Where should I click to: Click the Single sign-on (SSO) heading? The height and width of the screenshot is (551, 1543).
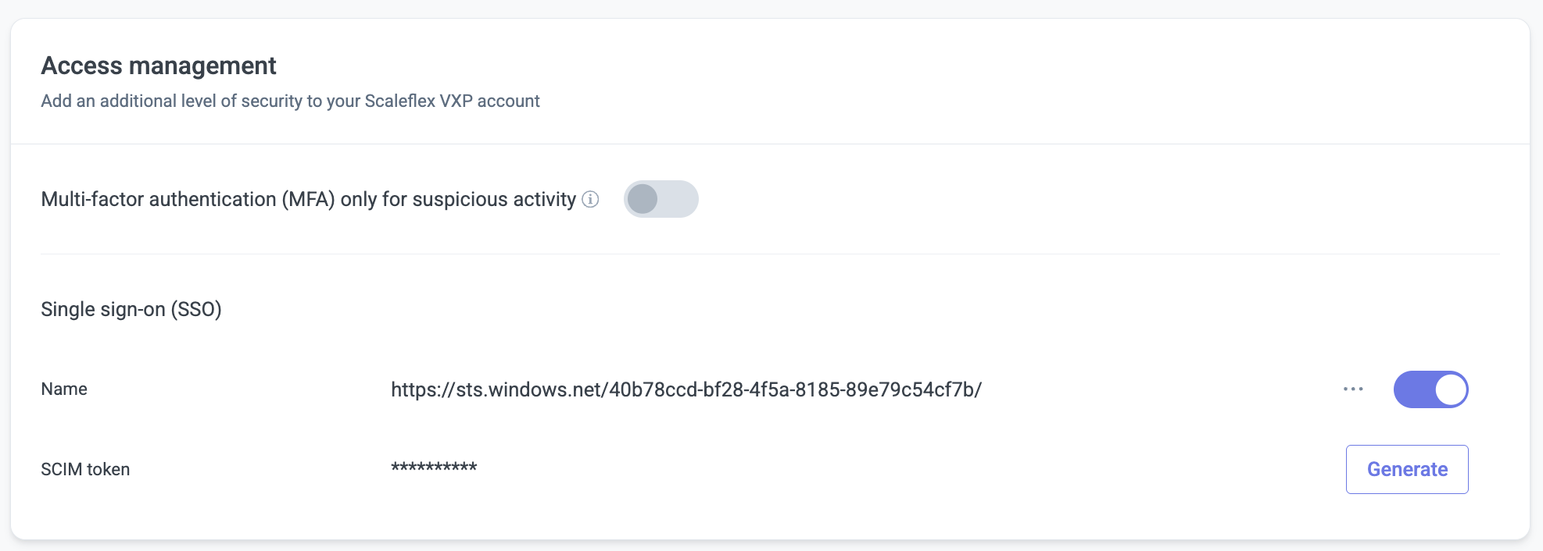[x=131, y=309]
